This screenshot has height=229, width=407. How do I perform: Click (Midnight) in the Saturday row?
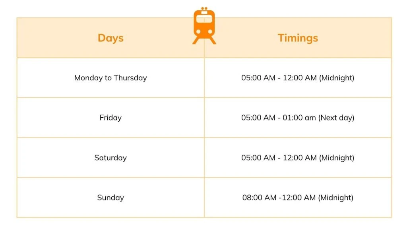337,158
